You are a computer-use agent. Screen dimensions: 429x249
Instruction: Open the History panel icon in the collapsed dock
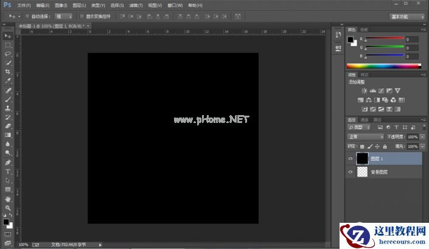(338, 35)
